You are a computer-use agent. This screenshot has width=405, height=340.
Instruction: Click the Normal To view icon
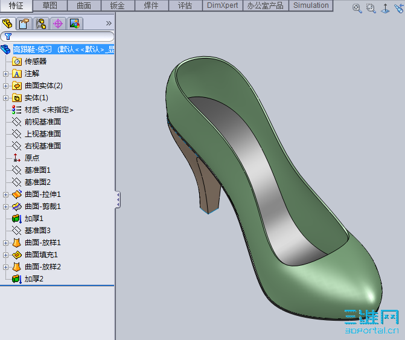pyautogui.click(x=386, y=8)
